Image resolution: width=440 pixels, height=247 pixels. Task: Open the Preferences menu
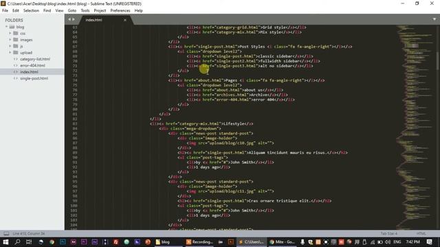tap(120, 10)
